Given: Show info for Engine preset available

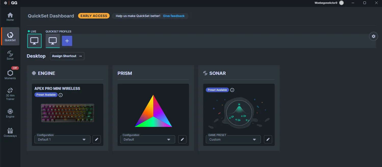Looking at the screenshot, I should 60,95.
